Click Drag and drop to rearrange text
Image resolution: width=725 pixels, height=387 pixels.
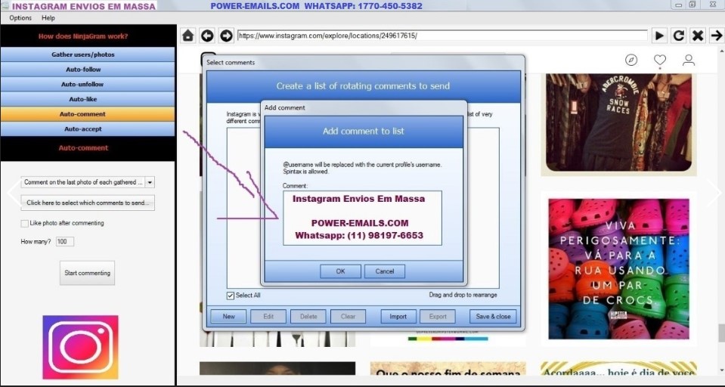point(463,295)
